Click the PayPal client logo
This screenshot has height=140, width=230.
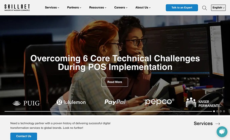click(115, 102)
